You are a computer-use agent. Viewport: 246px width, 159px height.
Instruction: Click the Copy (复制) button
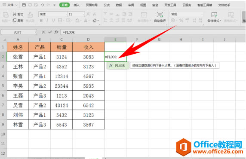(18, 20)
